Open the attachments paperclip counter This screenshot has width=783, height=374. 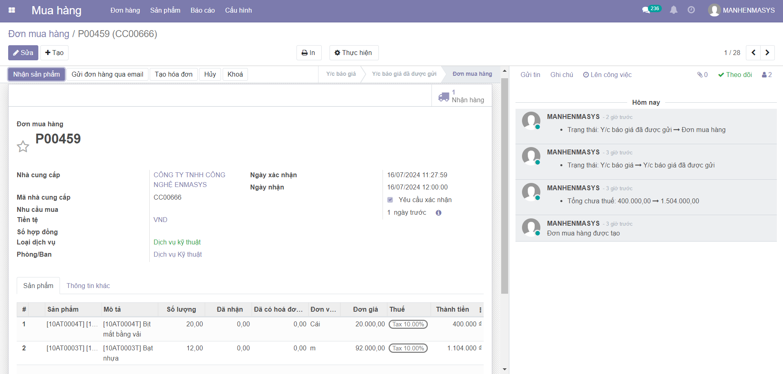pos(702,75)
